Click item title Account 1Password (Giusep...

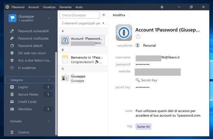(168, 30)
